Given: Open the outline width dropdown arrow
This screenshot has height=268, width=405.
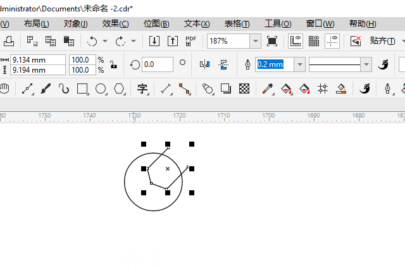Looking at the screenshot, I should (299, 64).
